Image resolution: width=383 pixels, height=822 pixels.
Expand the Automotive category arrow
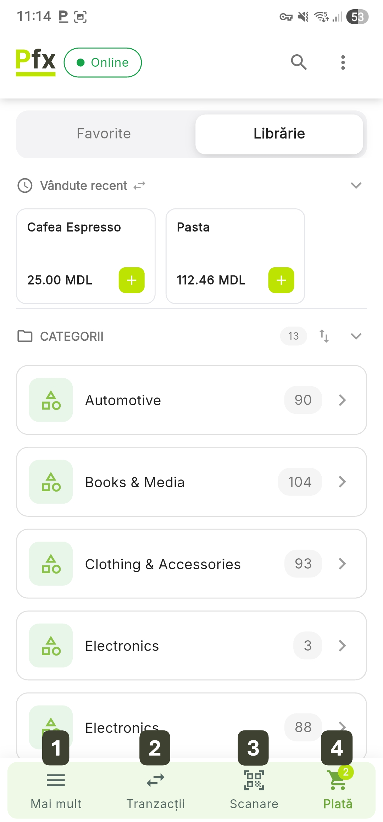(x=342, y=400)
